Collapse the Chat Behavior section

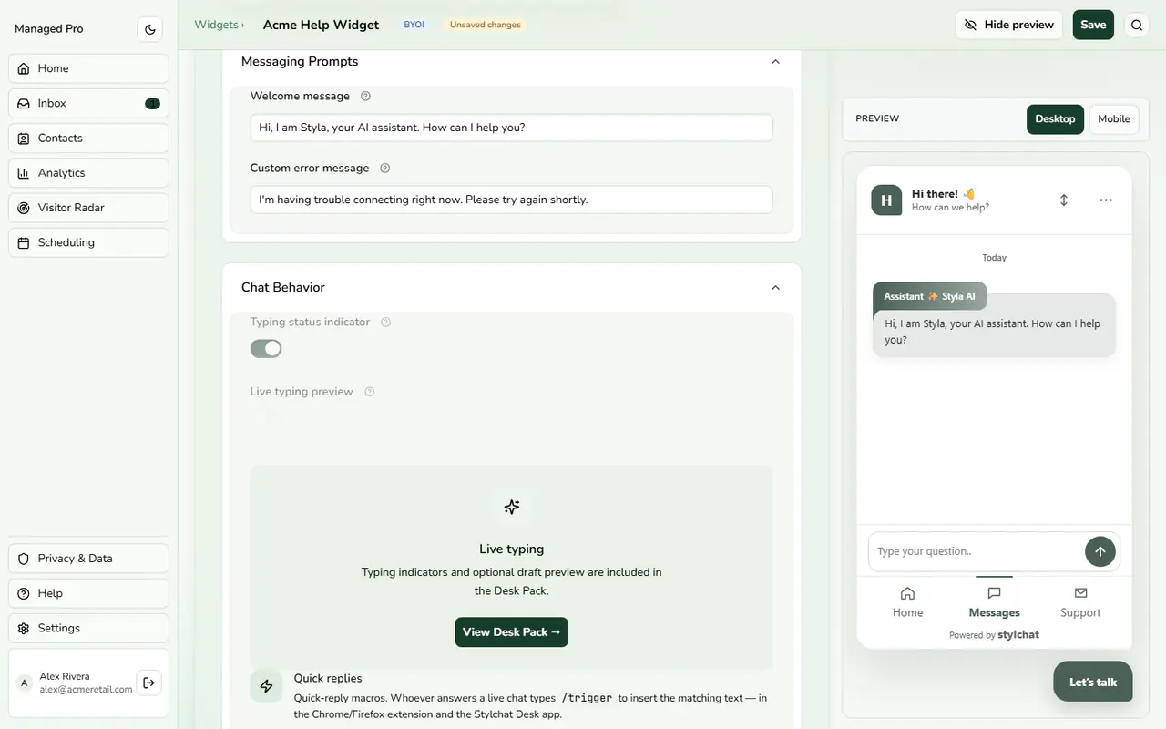775,288
